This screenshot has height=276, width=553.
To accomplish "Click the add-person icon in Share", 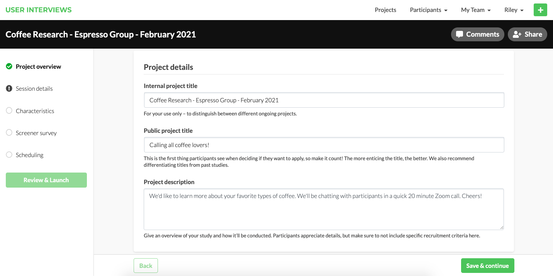I will [517, 34].
